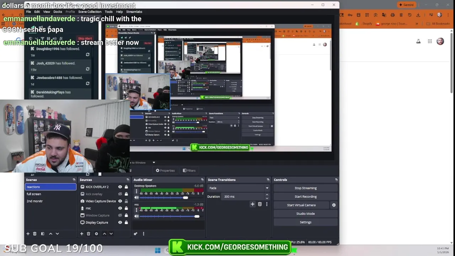The height and width of the screenshot is (256, 455).
Task: Pop out the Controls dock icon
Action: [x=336, y=180]
